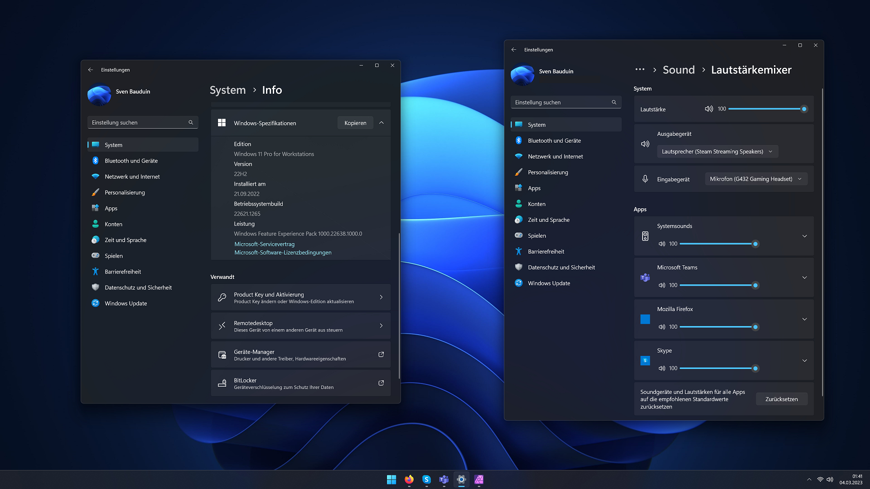The width and height of the screenshot is (870, 489).
Task: Click the BitLocker open-external icon
Action: [381, 383]
